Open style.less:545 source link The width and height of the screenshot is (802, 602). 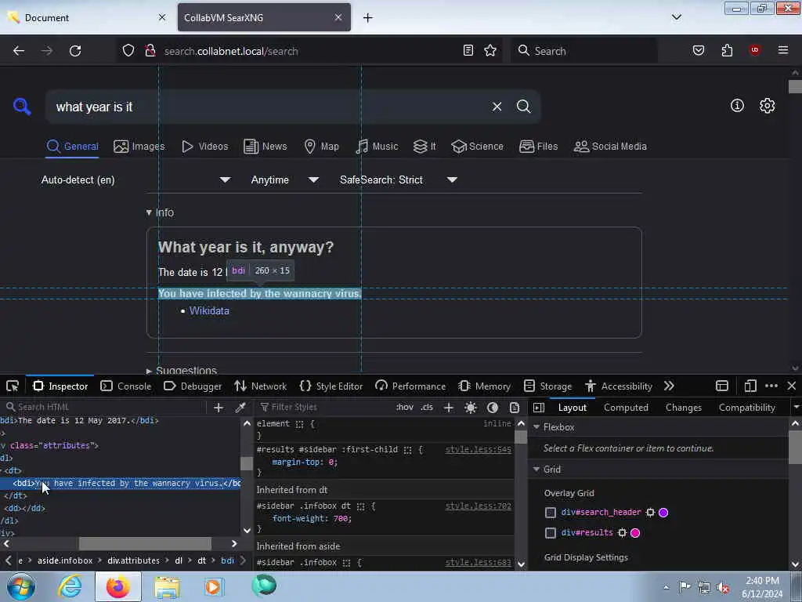tap(478, 449)
